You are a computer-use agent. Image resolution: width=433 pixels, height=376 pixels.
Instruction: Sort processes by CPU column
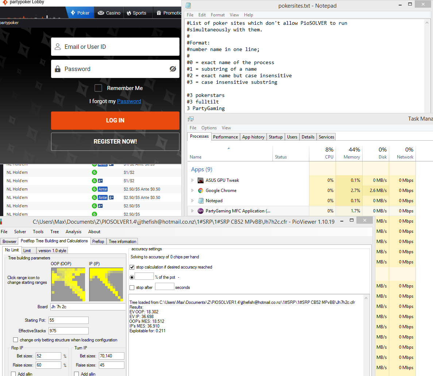coord(322,153)
